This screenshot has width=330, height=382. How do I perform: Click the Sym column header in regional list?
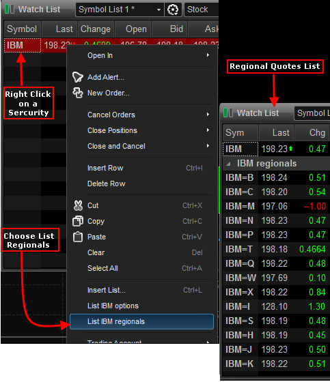[240, 133]
